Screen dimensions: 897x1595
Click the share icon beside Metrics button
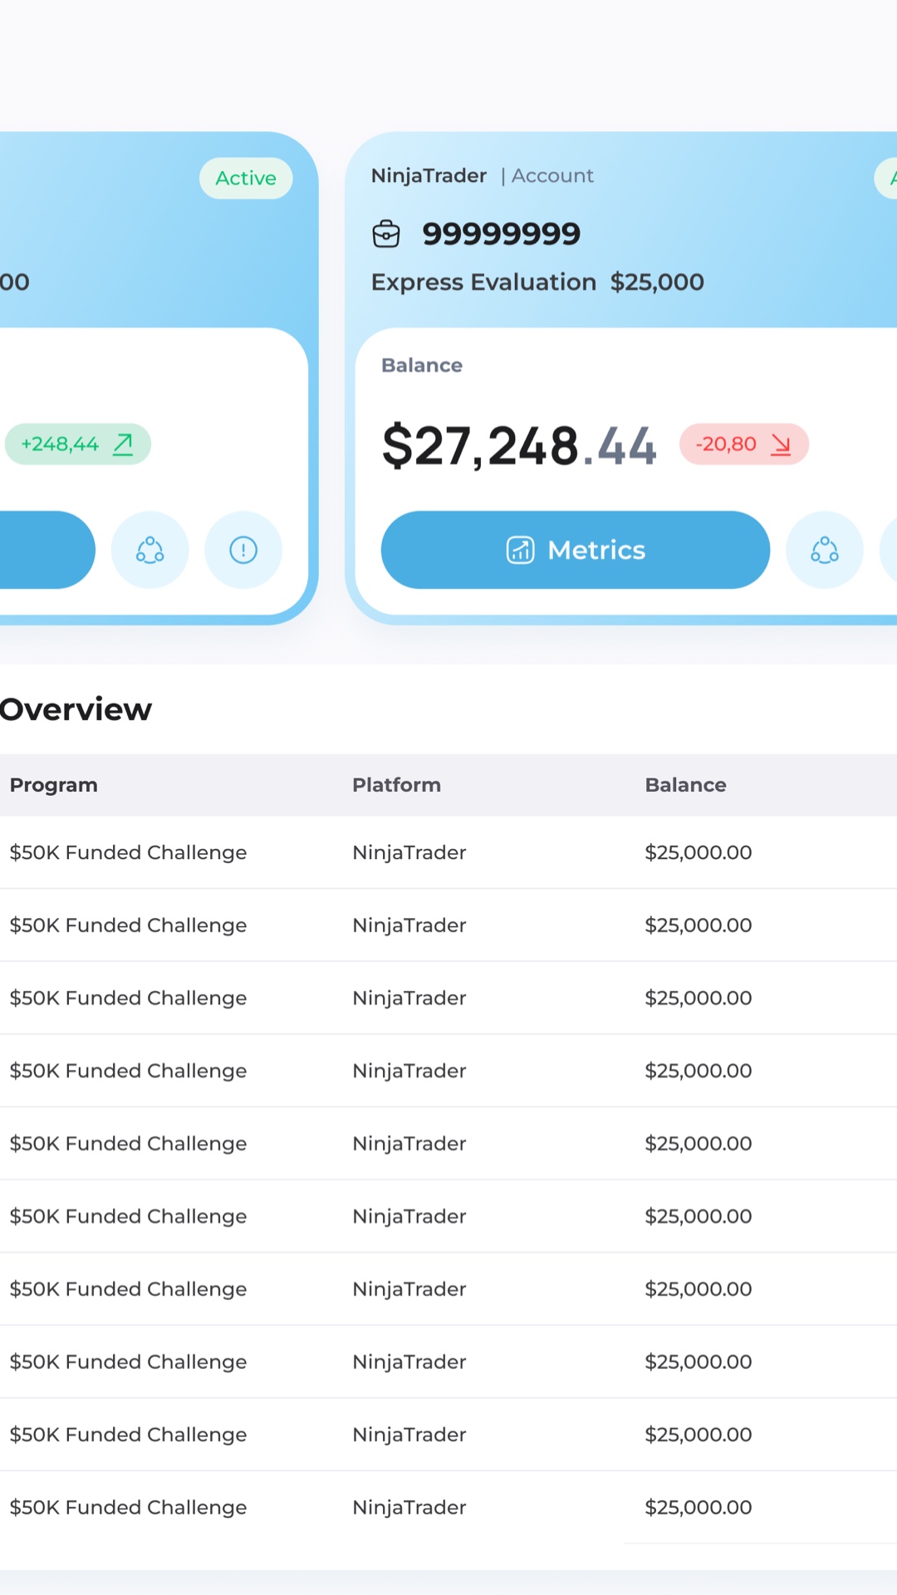pyautogui.click(x=825, y=550)
